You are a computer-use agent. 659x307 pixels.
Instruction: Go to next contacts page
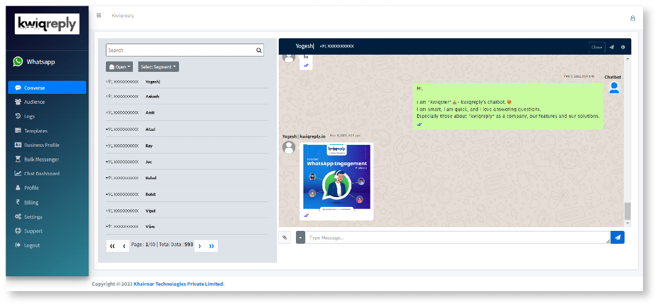(199, 246)
